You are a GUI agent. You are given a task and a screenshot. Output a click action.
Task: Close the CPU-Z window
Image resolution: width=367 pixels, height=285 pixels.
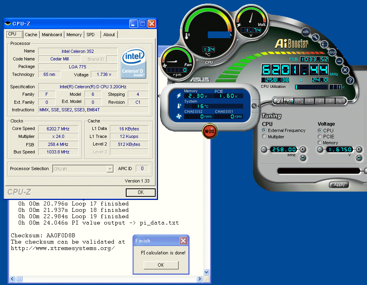152,23
